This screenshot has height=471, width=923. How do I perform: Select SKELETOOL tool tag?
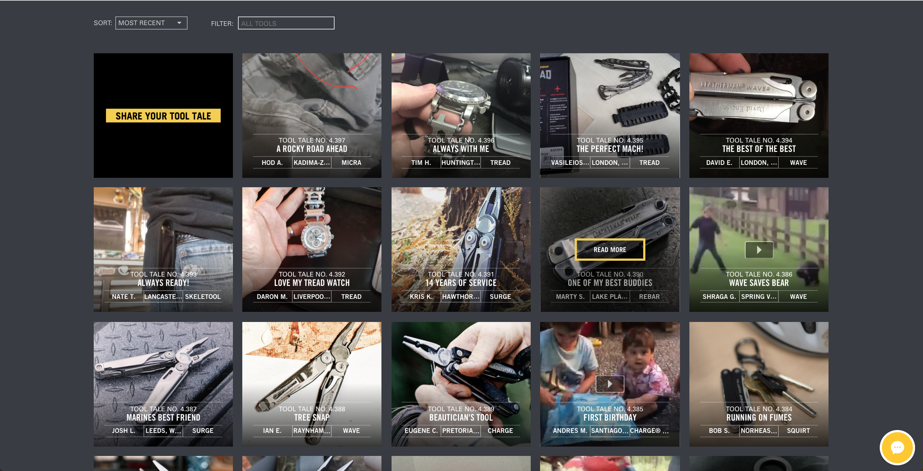click(203, 297)
